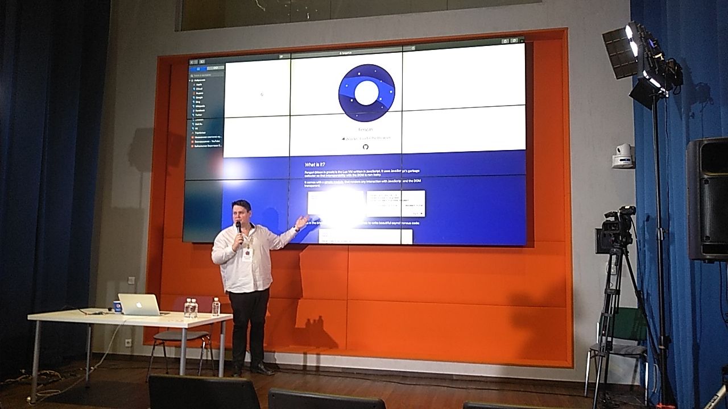Toggle the Safari sidebar button
Screen dimensions: 728x409
[x=202, y=61]
